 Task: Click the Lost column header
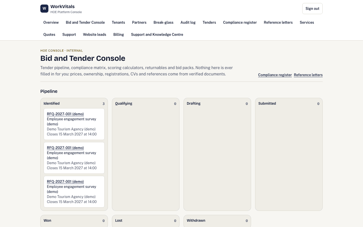tap(119, 220)
